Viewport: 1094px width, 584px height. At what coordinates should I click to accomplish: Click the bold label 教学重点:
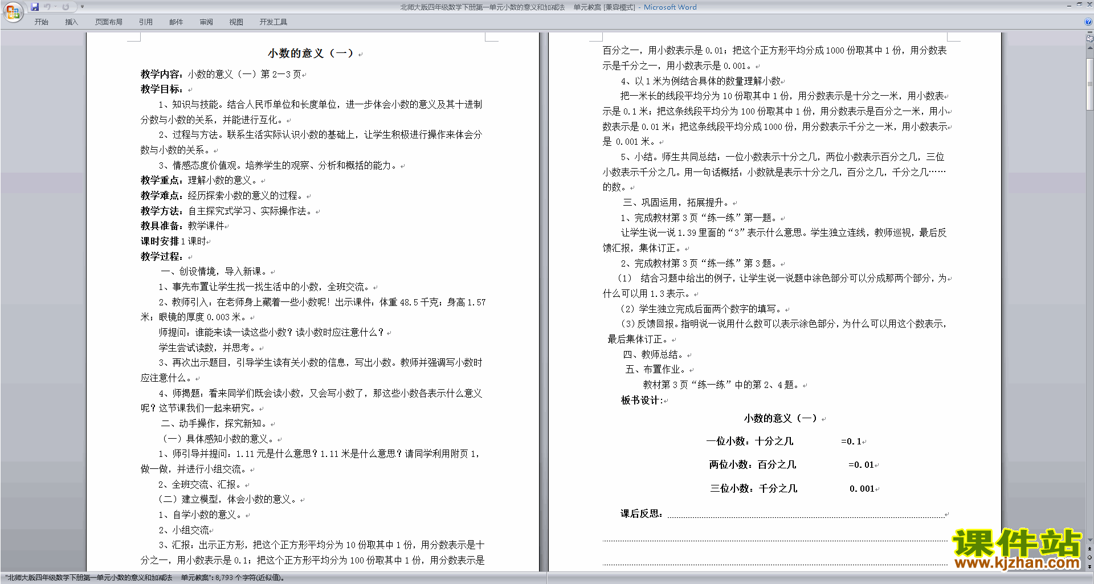click(x=162, y=181)
